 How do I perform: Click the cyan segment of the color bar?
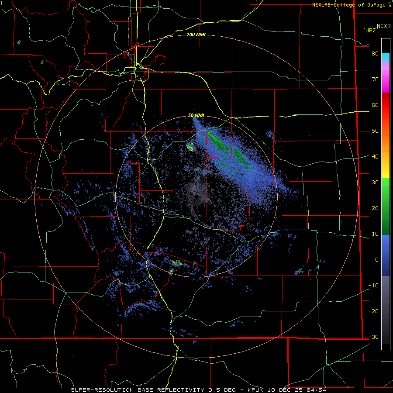click(x=386, y=57)
